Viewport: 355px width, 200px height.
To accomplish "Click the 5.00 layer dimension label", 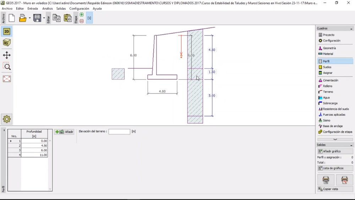I will coord(212,96).
